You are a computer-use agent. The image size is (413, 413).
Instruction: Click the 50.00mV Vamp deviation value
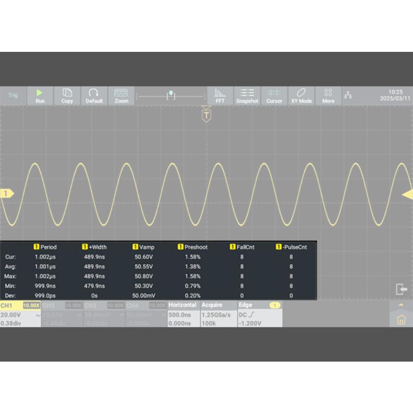(144, 296)
